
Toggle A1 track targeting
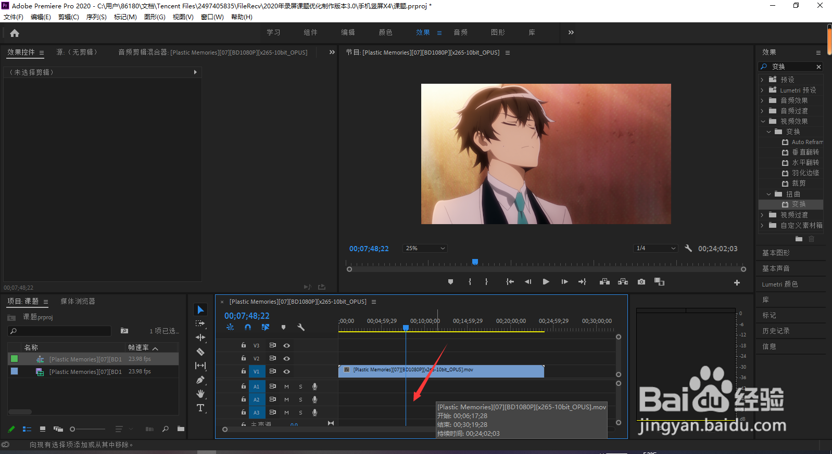pos(256,386)
